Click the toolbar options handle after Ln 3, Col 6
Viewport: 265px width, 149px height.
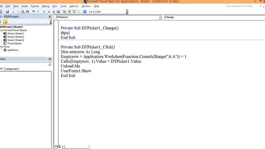point(127,12)
